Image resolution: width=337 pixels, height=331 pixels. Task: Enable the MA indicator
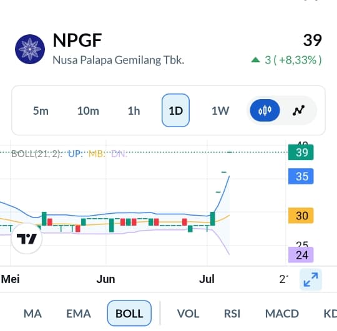(x=32, y=314)
